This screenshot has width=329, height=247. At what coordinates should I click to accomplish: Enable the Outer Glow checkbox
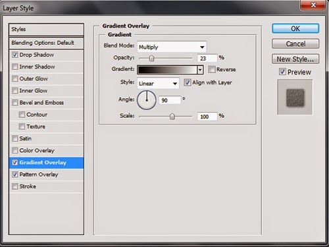tap(14, 78)
